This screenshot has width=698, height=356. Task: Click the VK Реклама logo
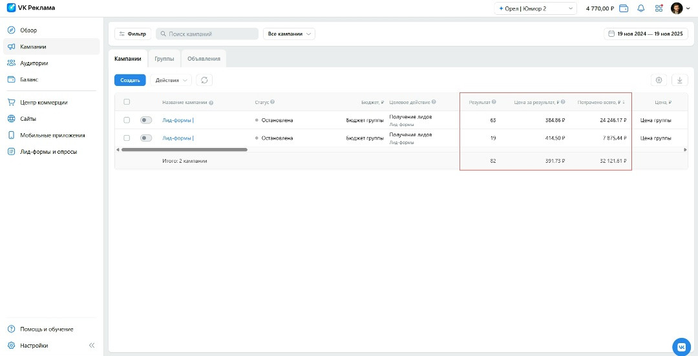pyautogui.click(x=31, y=8)
